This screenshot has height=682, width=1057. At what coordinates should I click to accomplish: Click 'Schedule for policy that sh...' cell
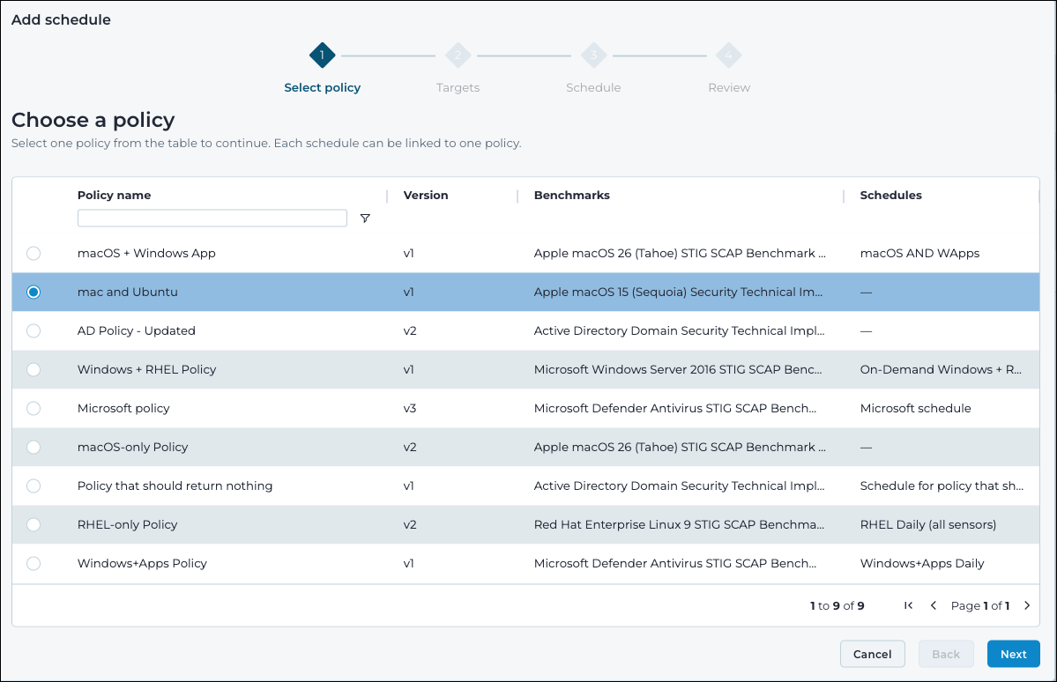click(x=942, y=486)
